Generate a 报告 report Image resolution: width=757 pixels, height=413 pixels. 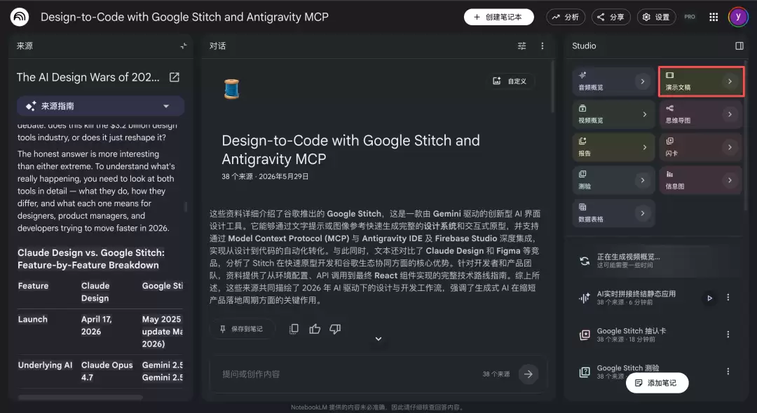613,147
